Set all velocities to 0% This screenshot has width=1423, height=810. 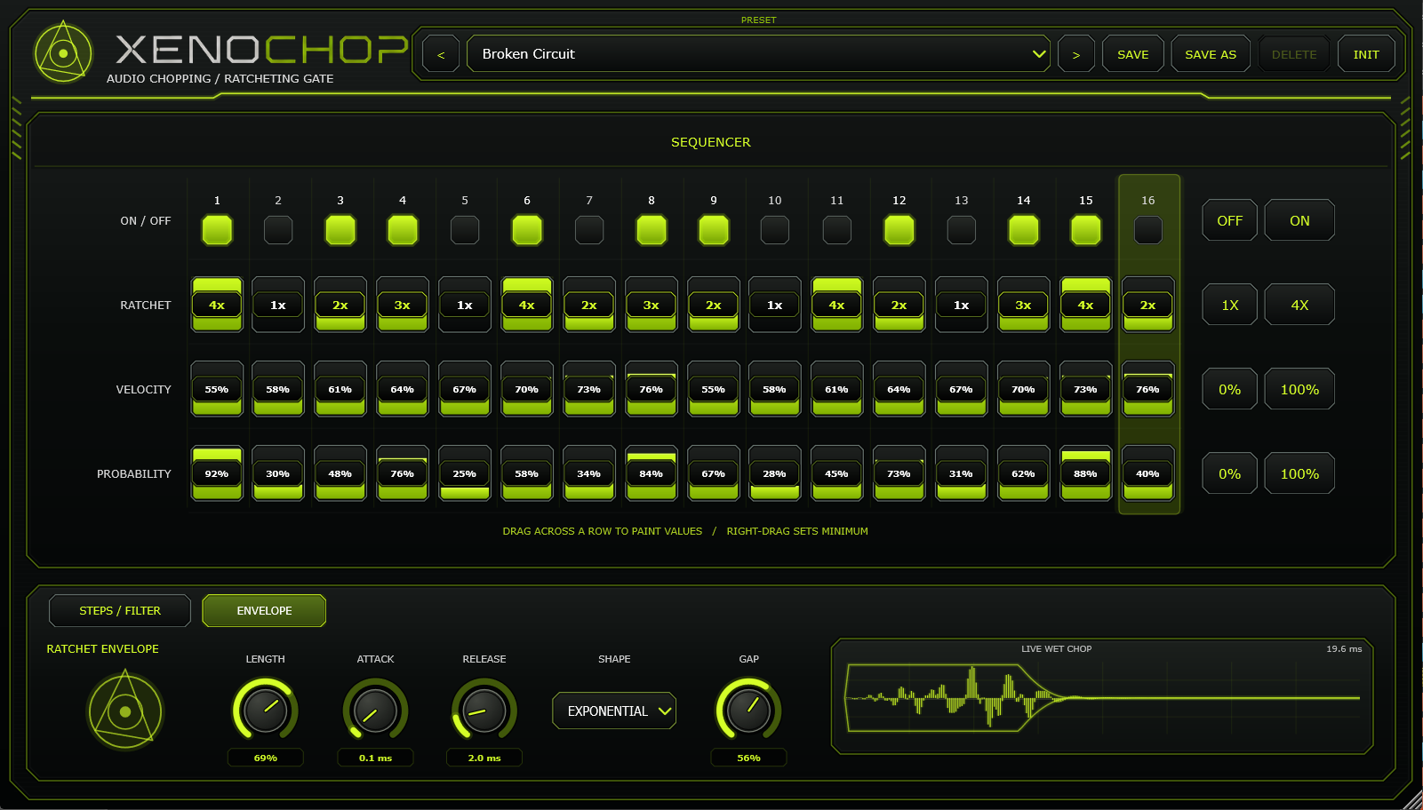[1229, 389]
